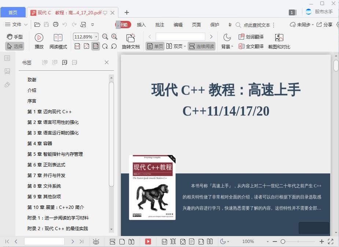Open chapter 第 4 章 容器 bookmark

click(40, 143)
